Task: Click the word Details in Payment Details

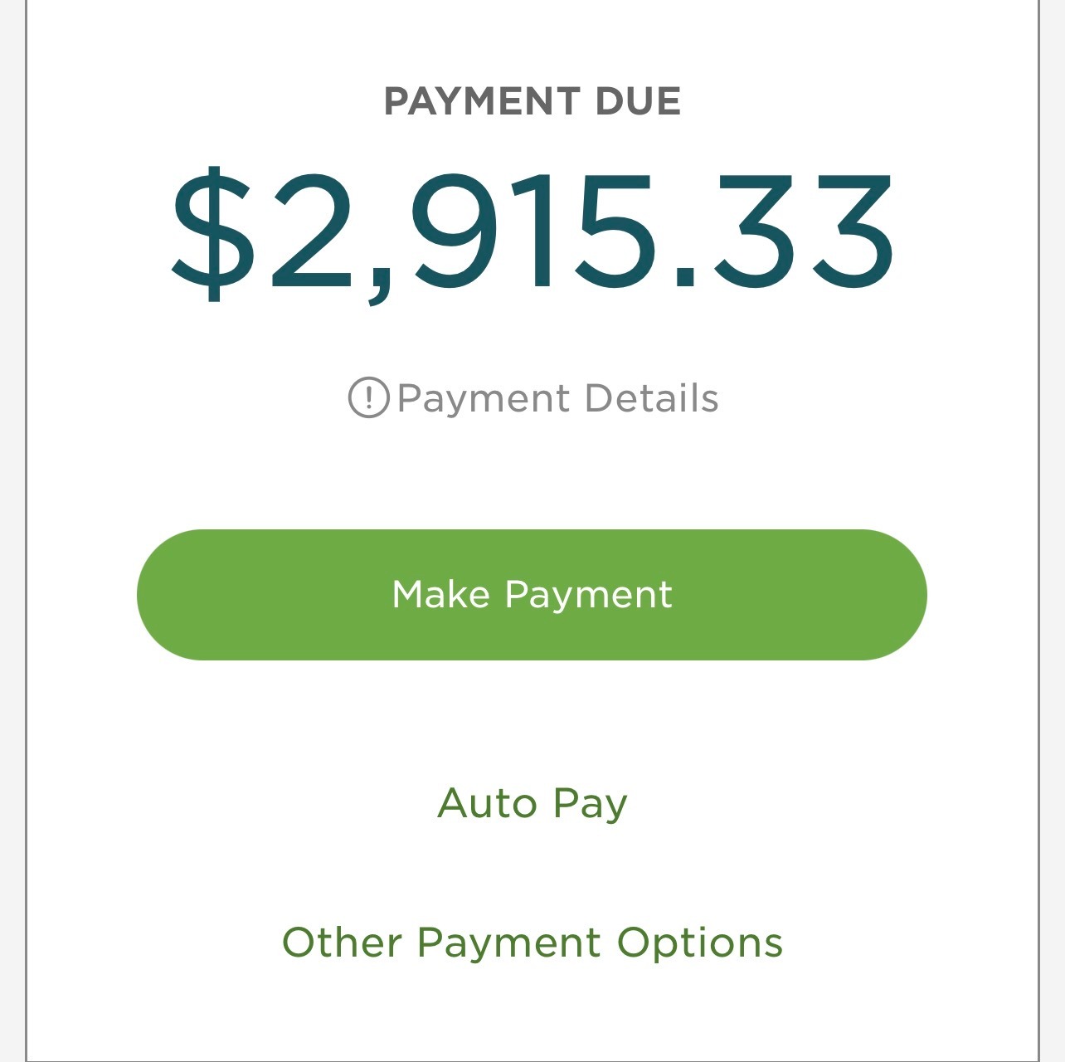Action: (x=651, y=397)
